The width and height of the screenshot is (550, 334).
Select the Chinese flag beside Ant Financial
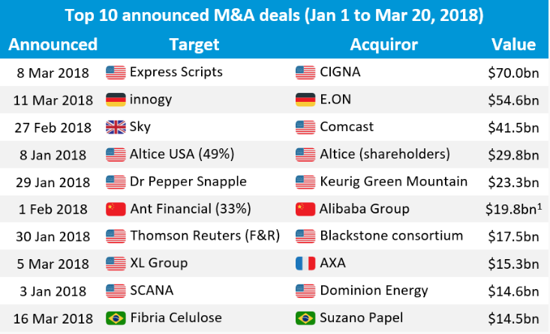point(116,209)
